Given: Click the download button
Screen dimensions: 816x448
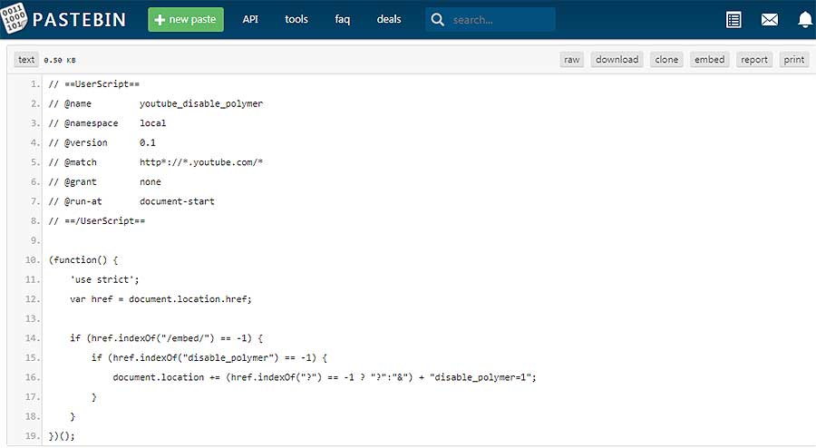Looking at the screenshot, I should pos(617,59).
